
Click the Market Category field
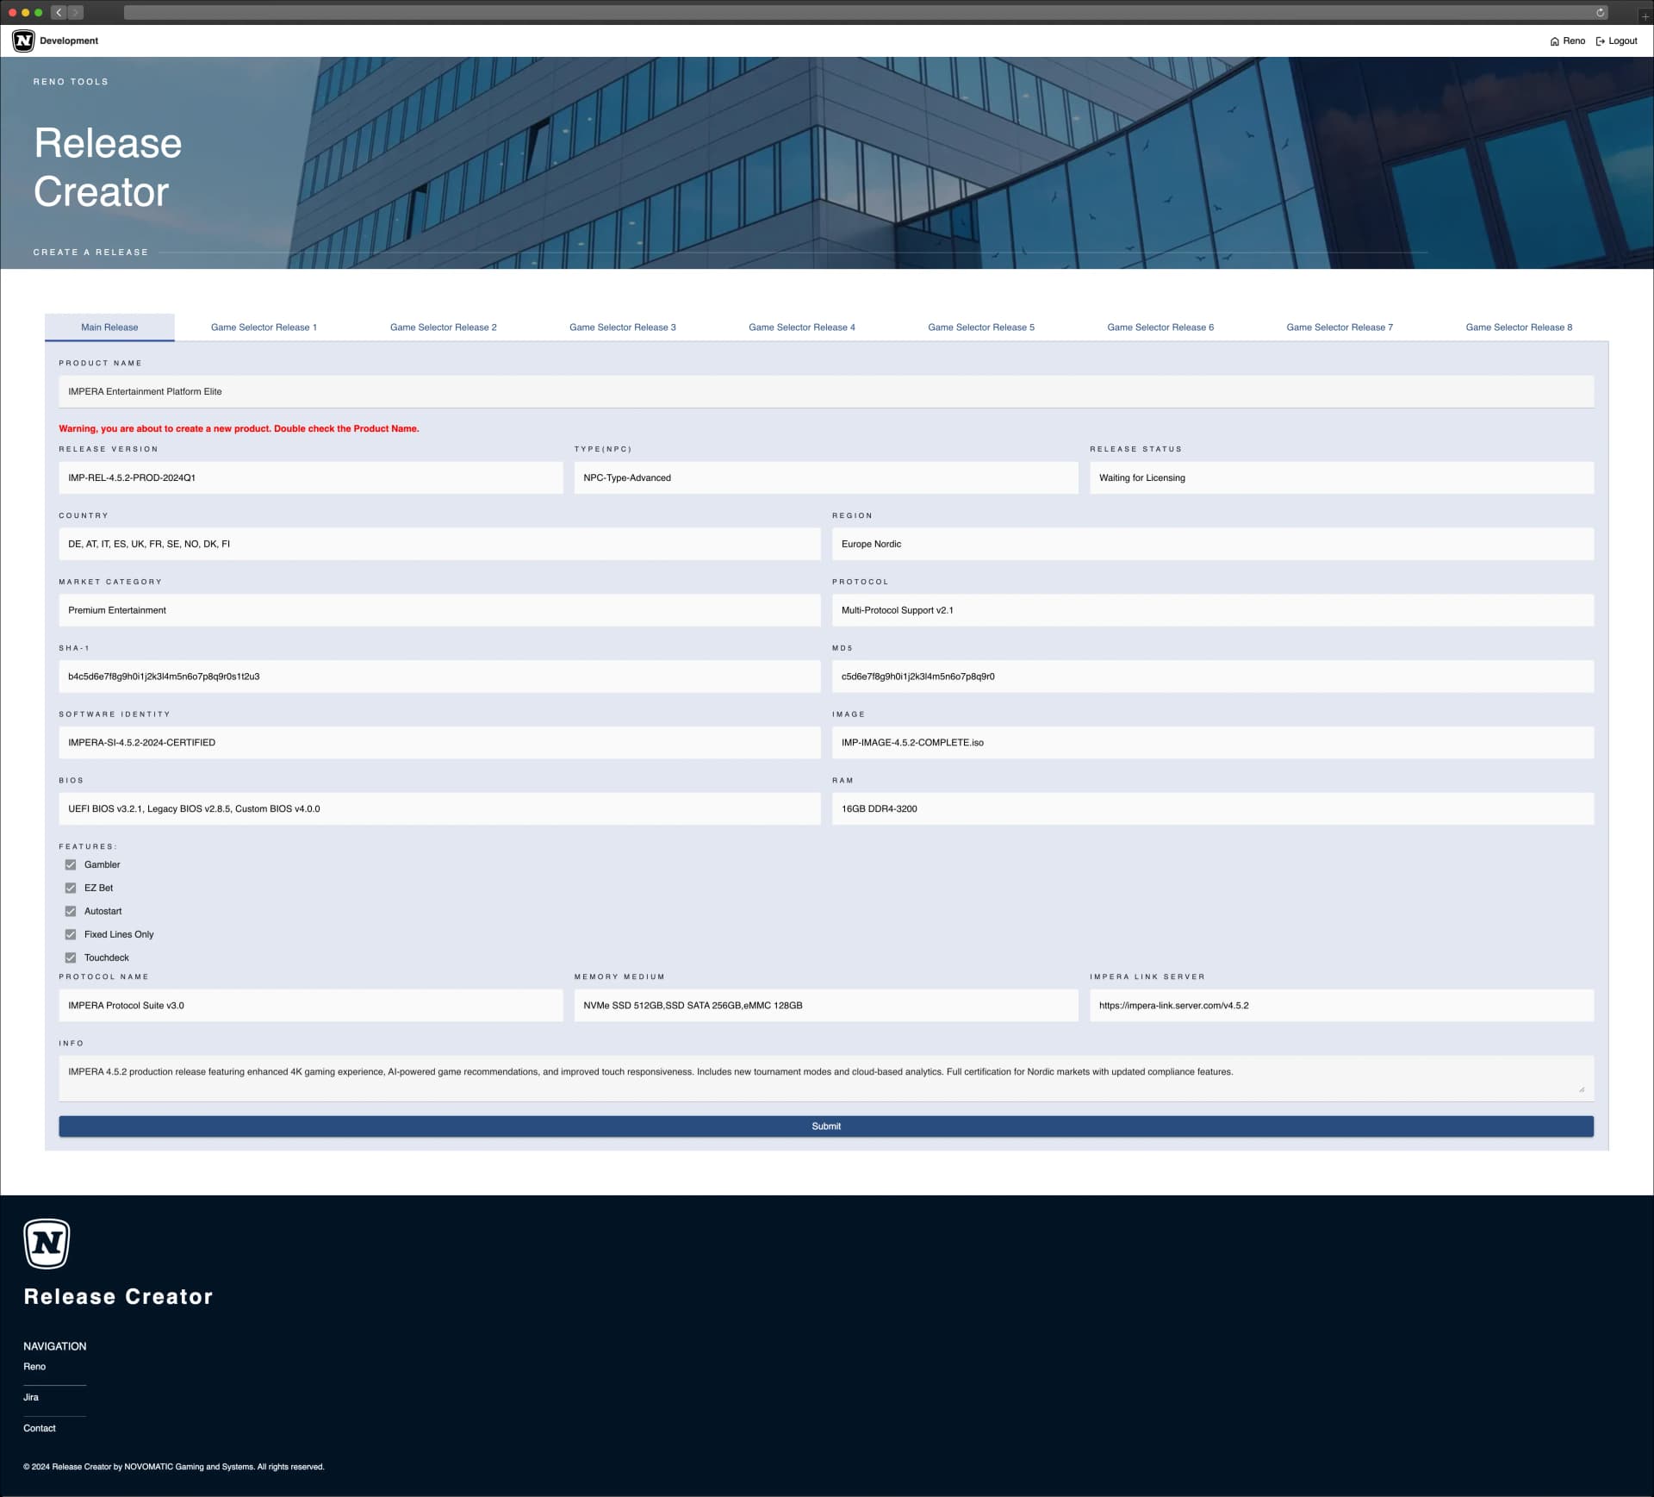click(x=439, y=611)
